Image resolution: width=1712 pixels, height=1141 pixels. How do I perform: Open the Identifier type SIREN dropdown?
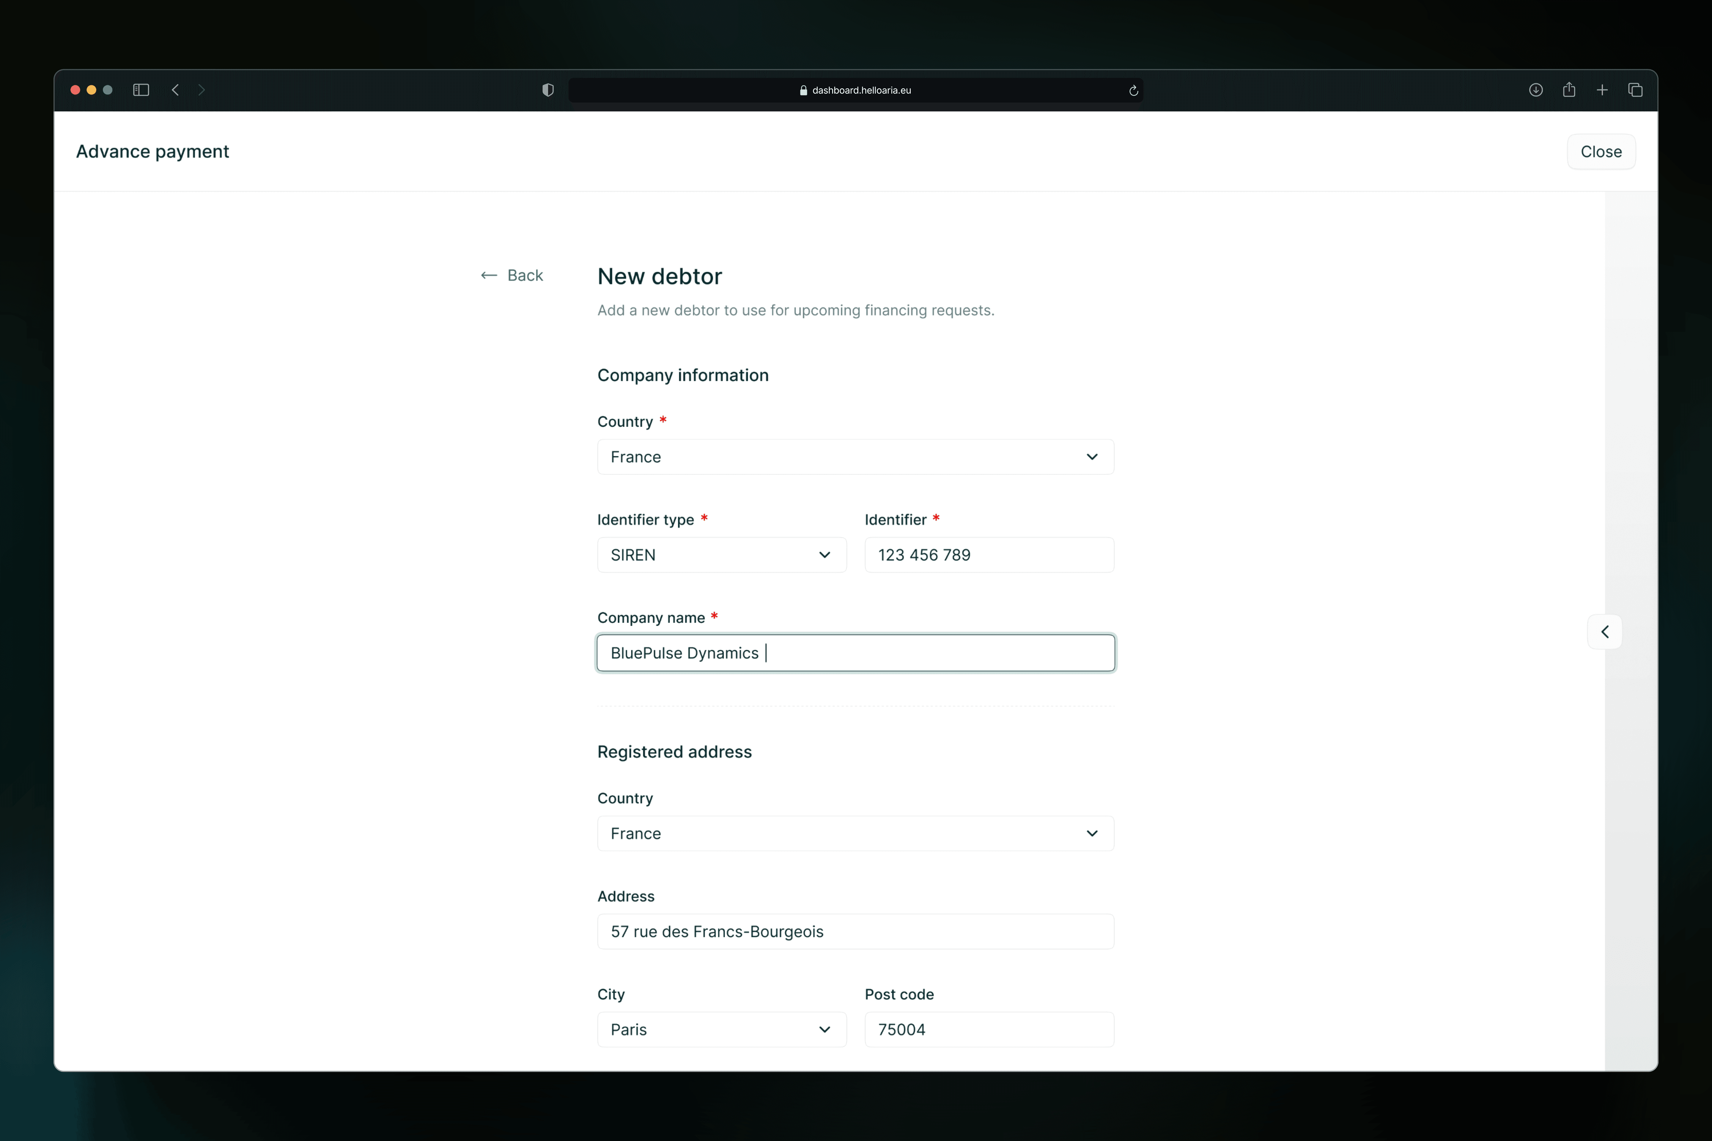click(x=721, y=555)
